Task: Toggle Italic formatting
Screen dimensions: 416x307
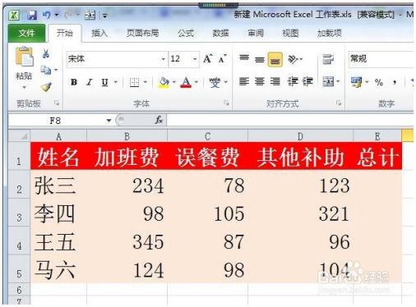Action: (x=89, y=82)
